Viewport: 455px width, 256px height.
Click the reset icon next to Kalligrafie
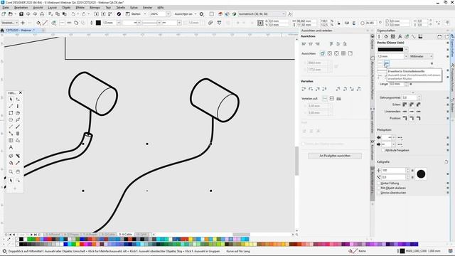point(446,161)
